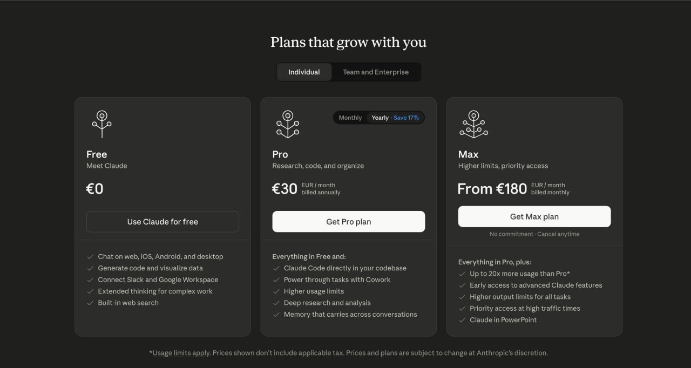The image size is (691, 368).
Task: Select Yearly billing option
Action: [x=380, y=118]
